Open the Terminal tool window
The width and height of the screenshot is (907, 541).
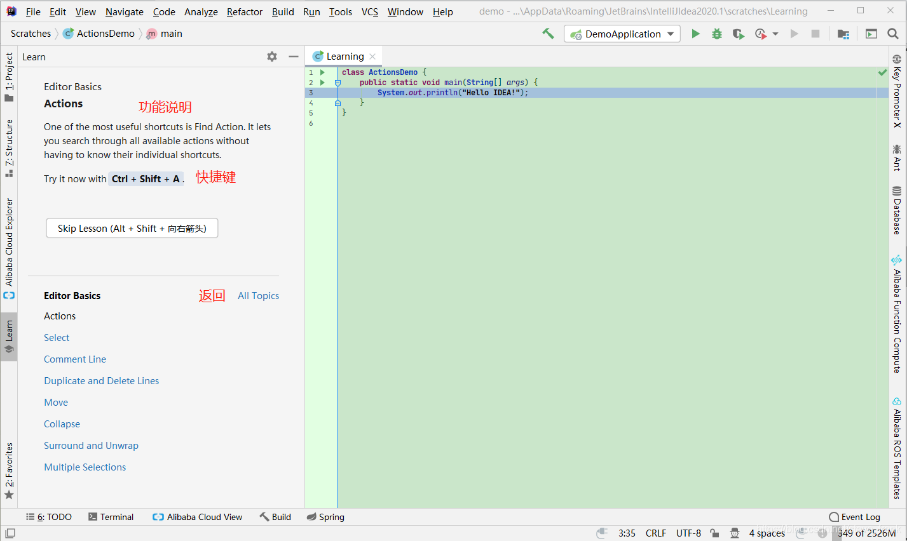pos(111,517)
